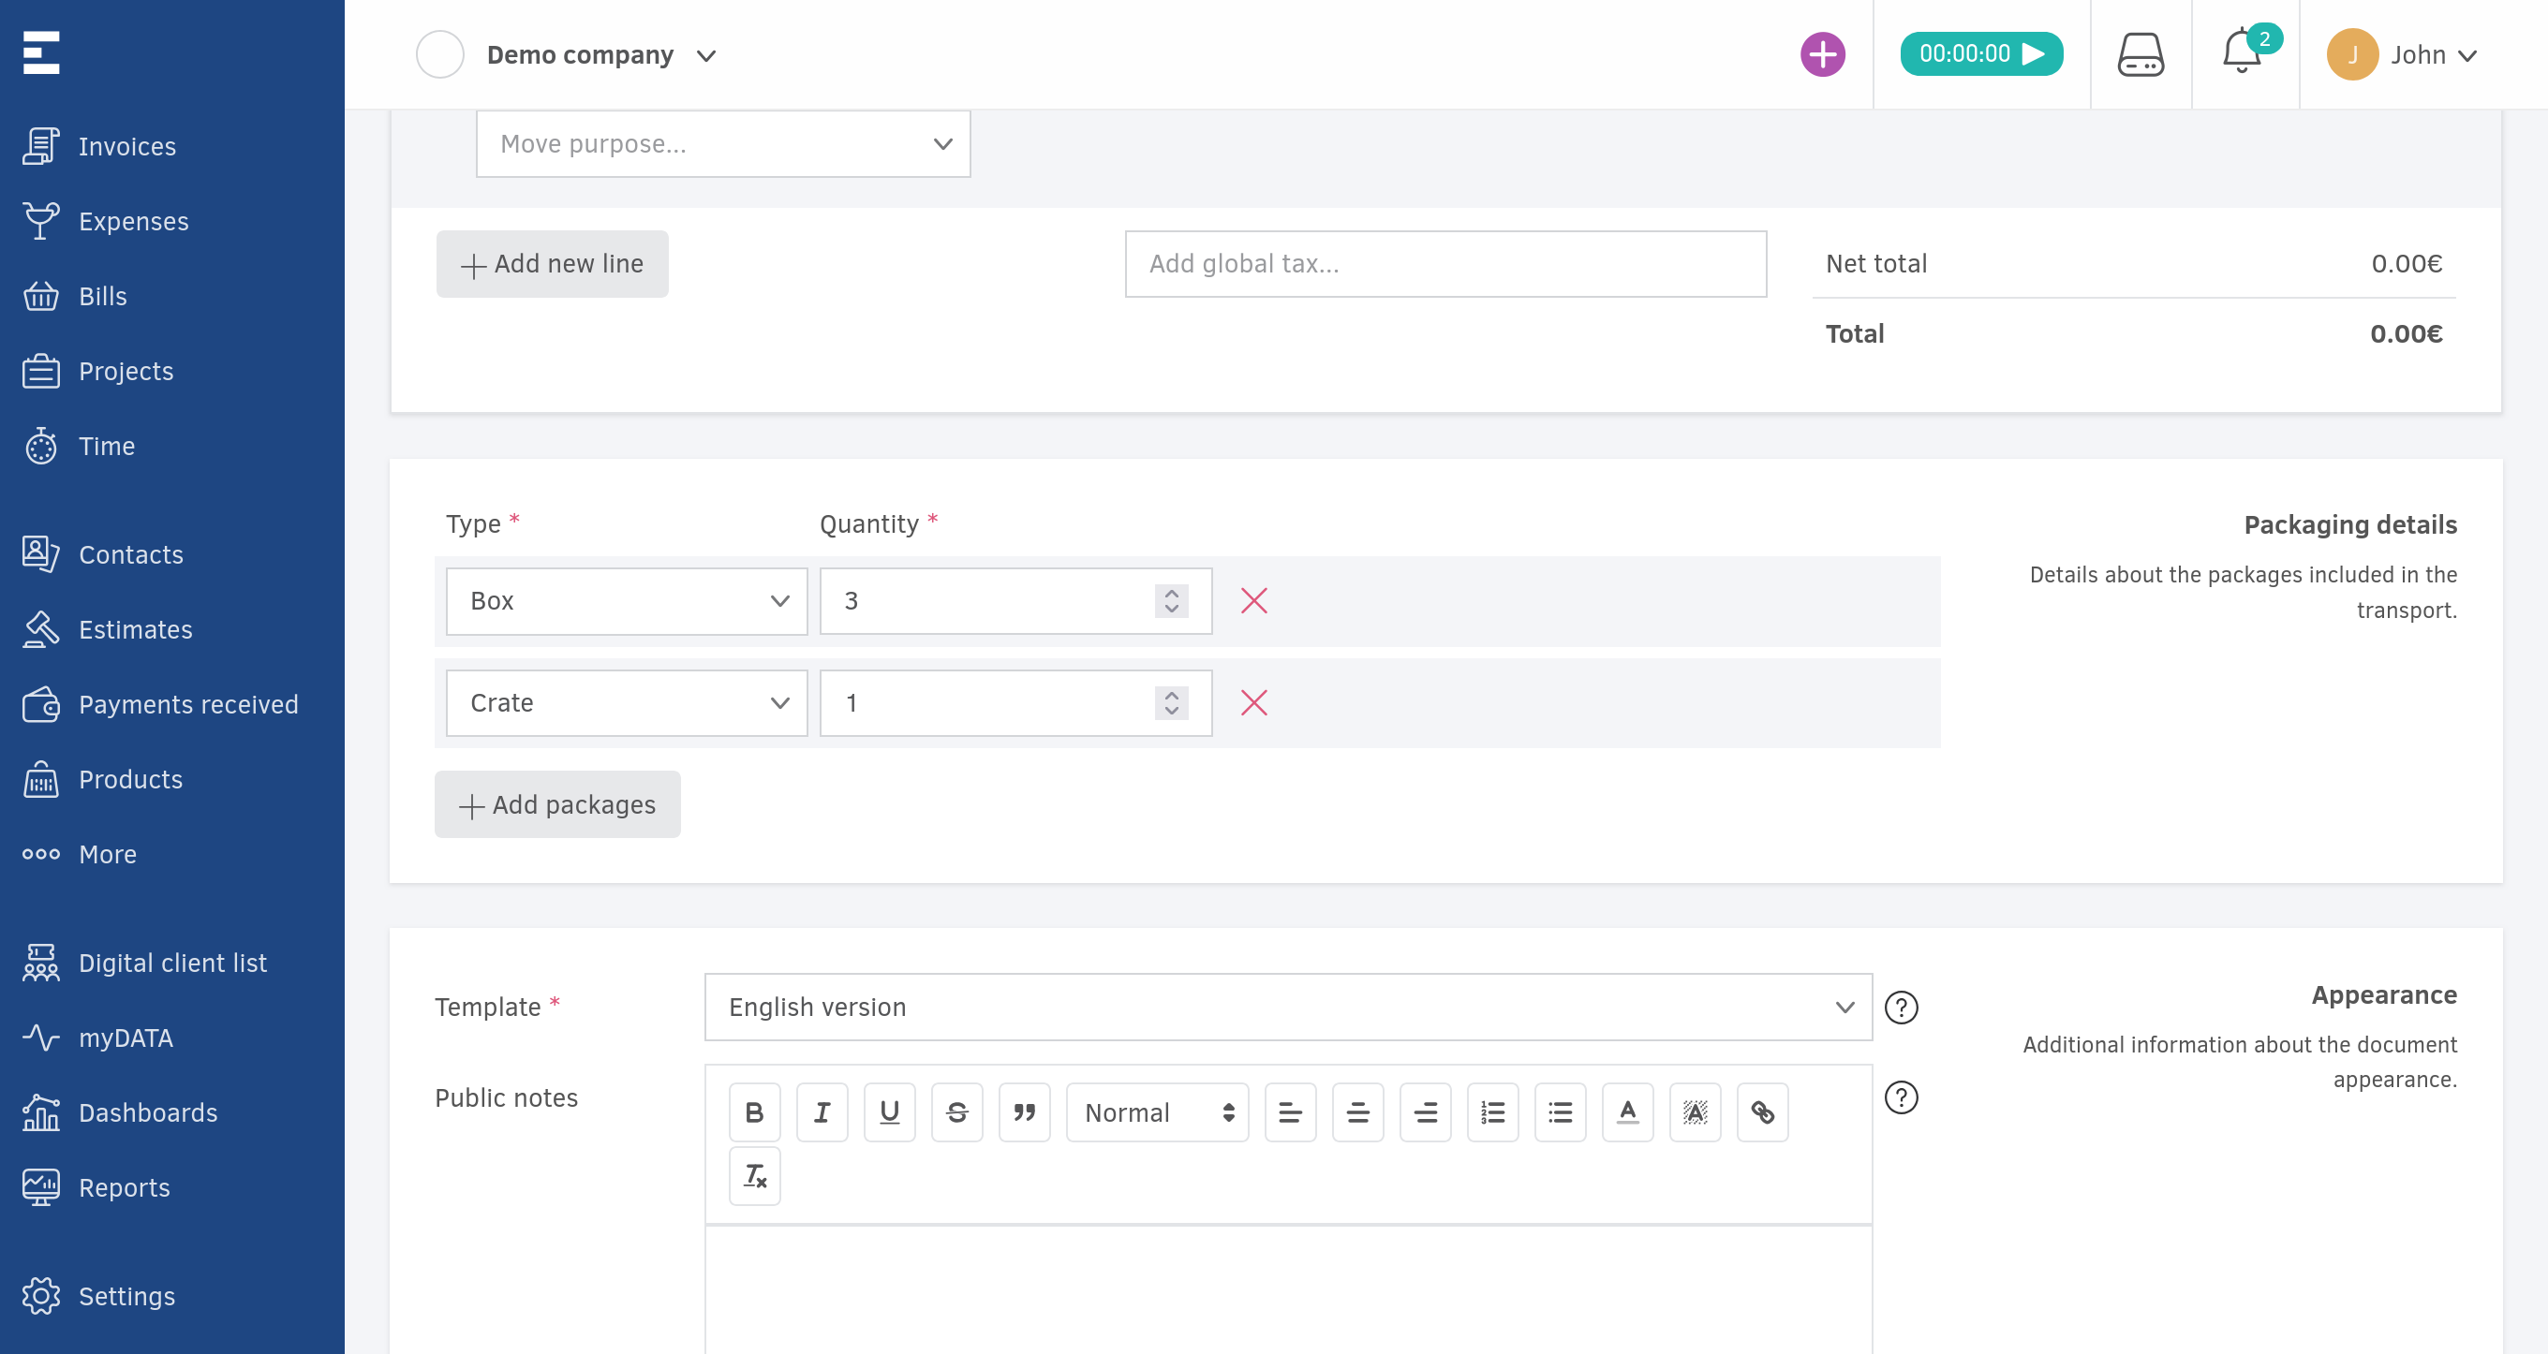Image resolution: width=2548 pixels, height=1354 pixels.
Task: Toggle underline formatting in notes editor
Action: [x=888, y=1111]
